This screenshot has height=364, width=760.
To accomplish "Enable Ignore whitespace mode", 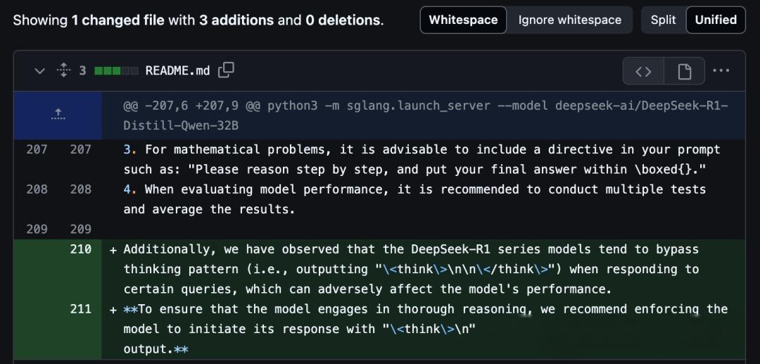I will [569, 20].
